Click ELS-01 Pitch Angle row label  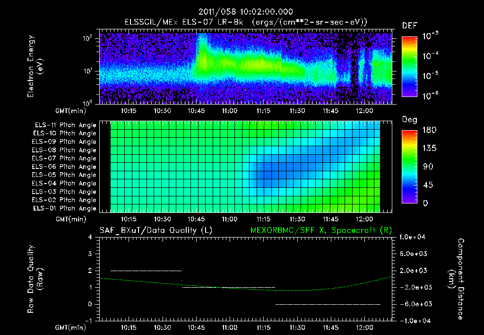pyautogui.click(x=65, y=208)
